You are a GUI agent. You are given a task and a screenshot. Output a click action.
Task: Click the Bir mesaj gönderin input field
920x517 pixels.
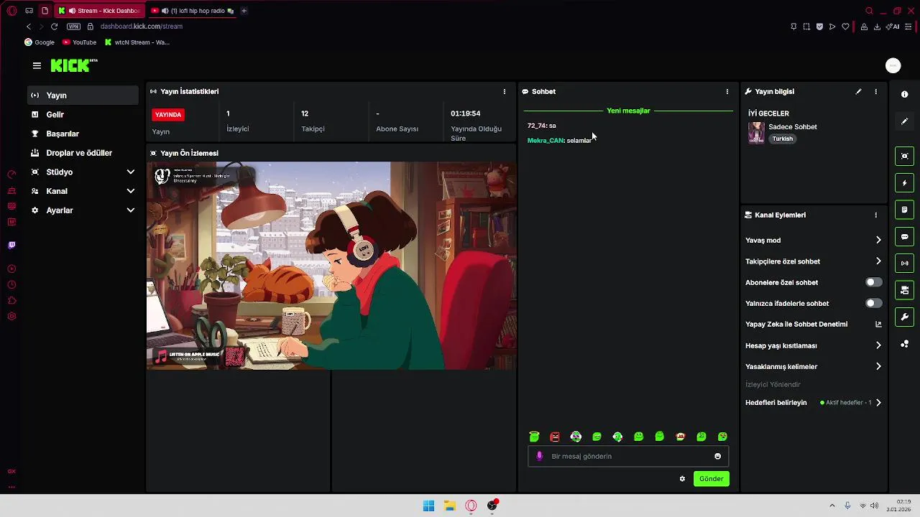[628, 456]
